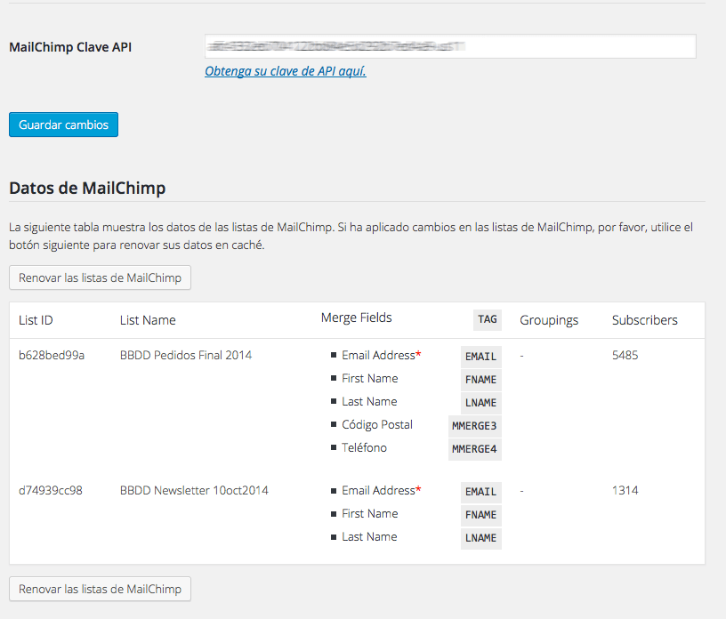Click the MailChimp Clave API label
Image resolution: width=726 pixels, height=619 pixels.
(70, 47)
